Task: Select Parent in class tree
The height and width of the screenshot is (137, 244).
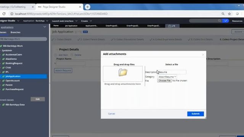Action: click(9, 85)
